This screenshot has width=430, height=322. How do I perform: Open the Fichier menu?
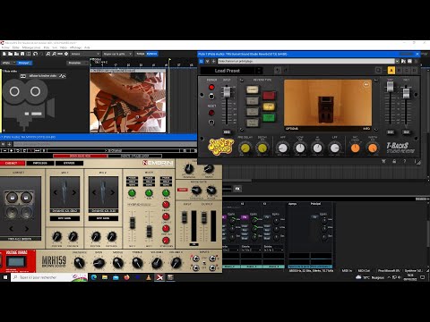(5, 47)
